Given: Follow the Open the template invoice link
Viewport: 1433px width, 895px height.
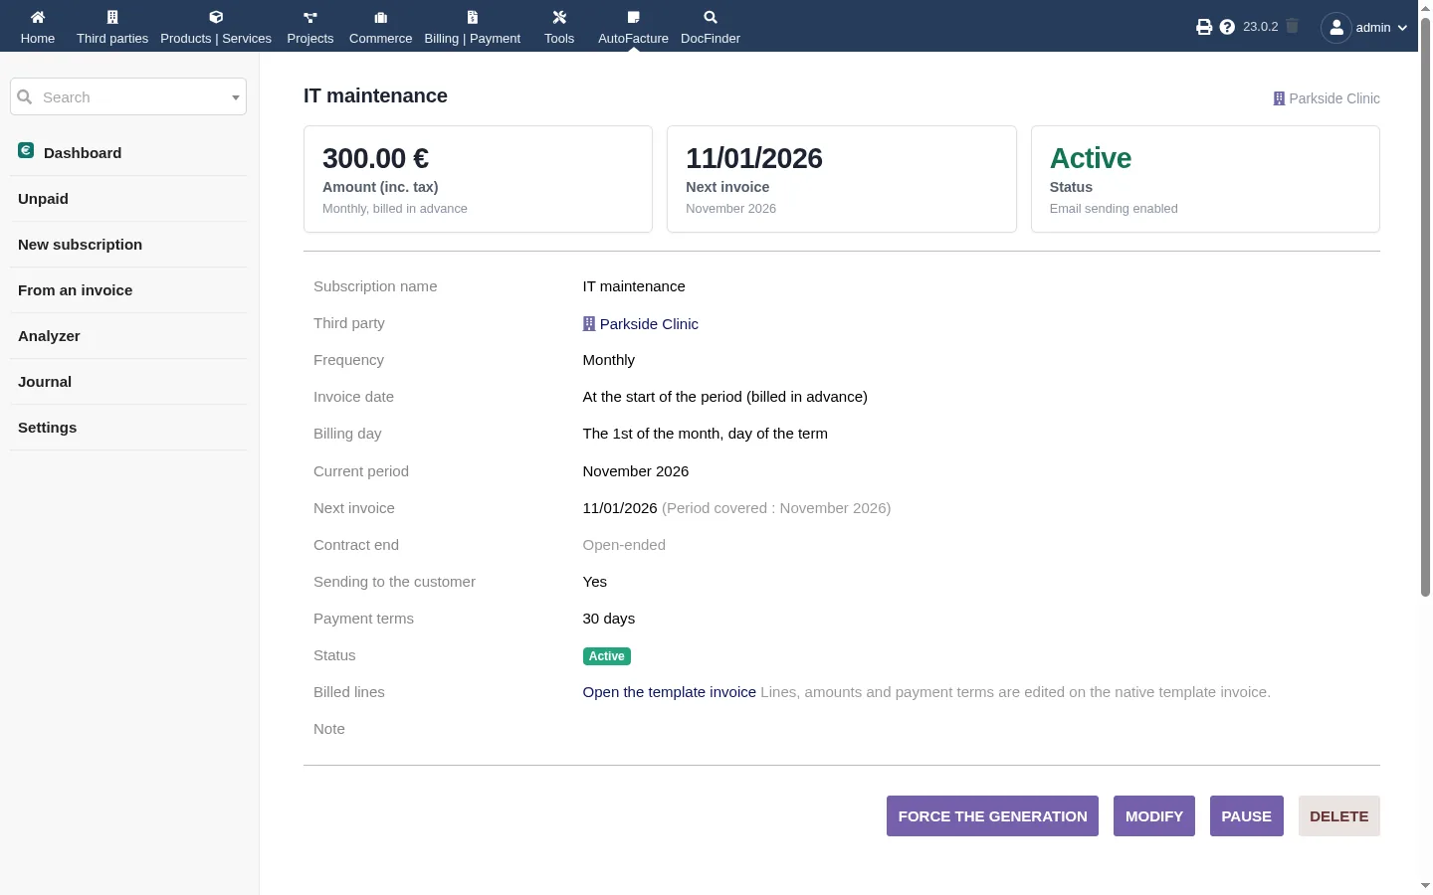Looking at the screenshot, I should [x=670, y=692].
